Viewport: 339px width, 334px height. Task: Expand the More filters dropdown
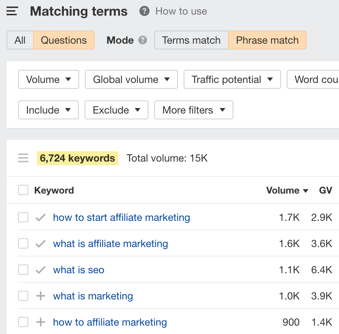[x=193, y=110]
